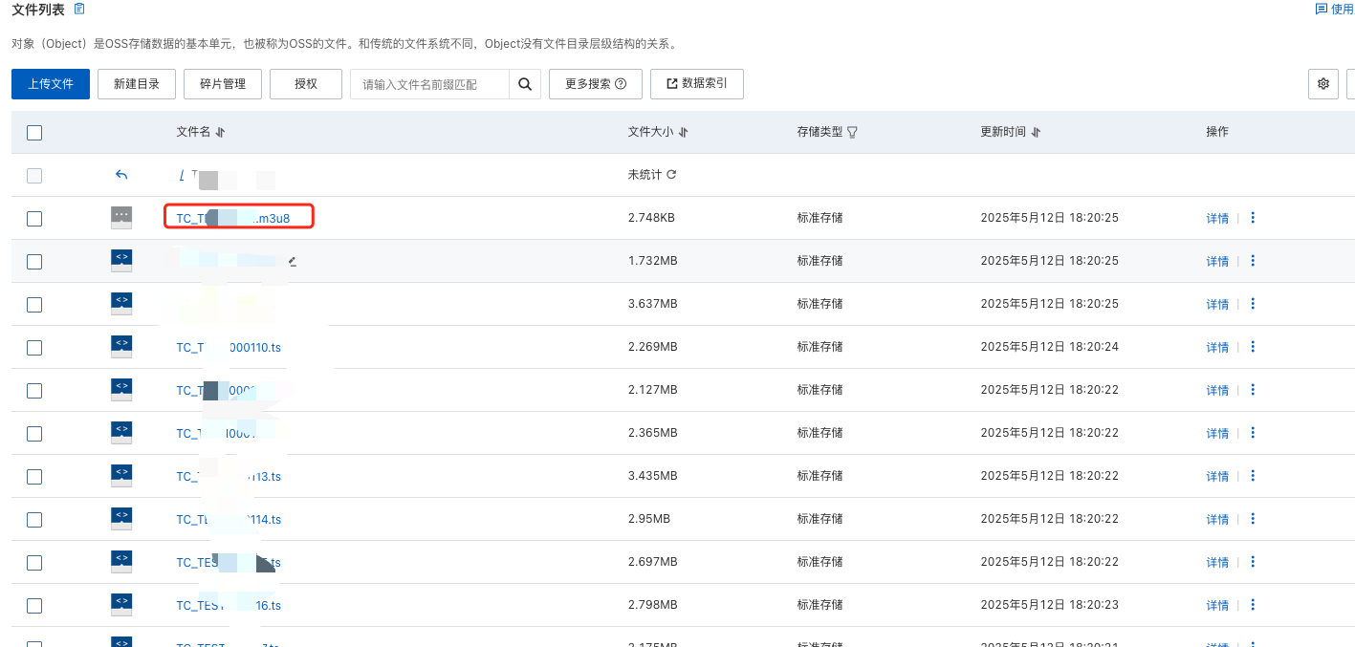This screenshot has height=647, width=1355.
Task: Open more actions menu for m3u8 file
Action: coord(1253,218)
